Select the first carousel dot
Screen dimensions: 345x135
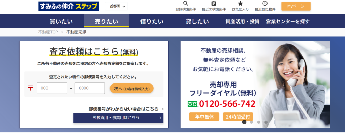coord(244,122)
